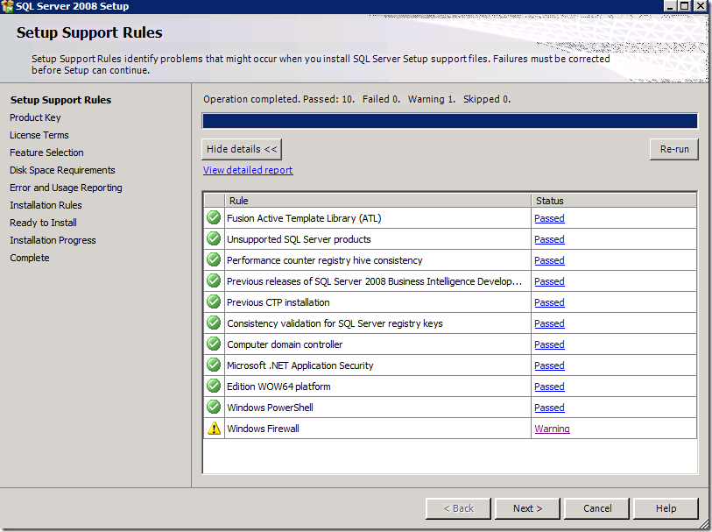Click the check icon next to Previous CTP installation
This screenshot has height=532, width=712.
(214, 302)
